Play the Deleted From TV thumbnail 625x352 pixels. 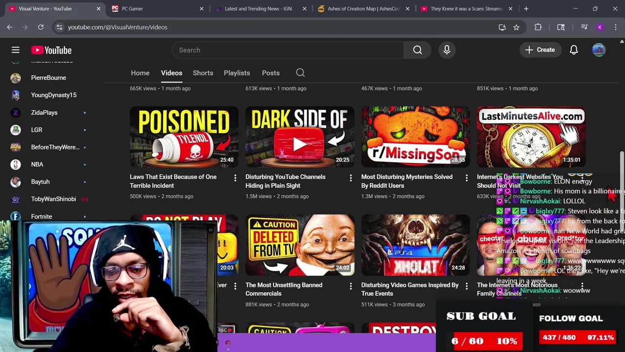(300, 245)
